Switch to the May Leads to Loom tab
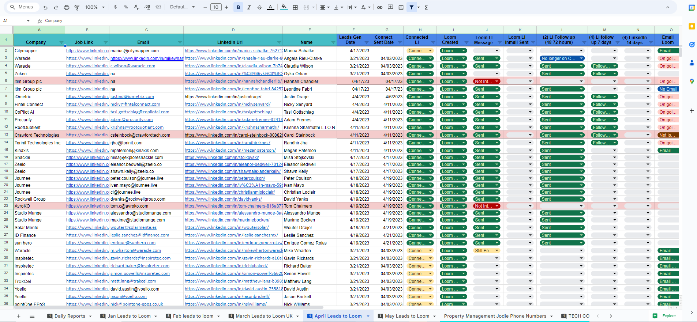 click(x=407, y=316)
